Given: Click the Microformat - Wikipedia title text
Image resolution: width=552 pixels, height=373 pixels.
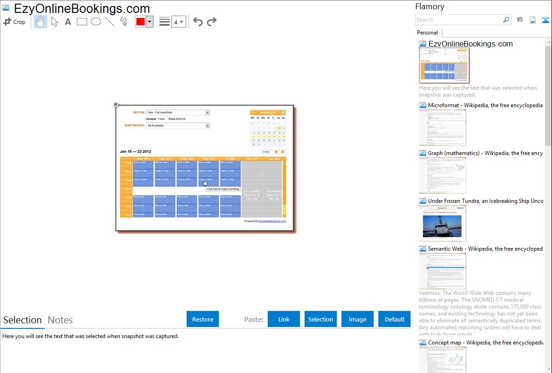Looking at the screenshot, I should coord(485,105).
